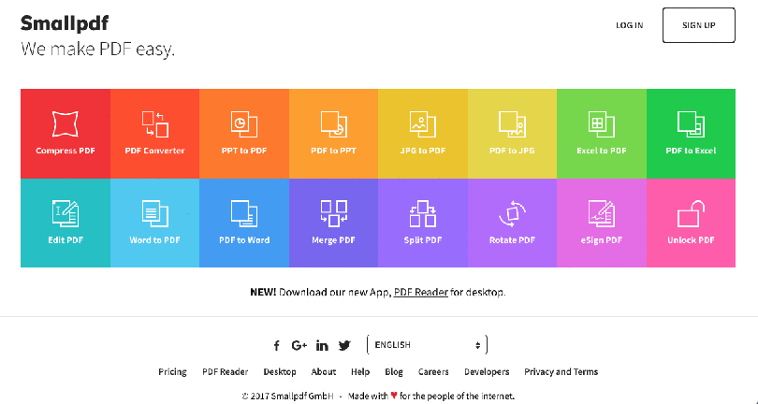Image resolution: width=758 pixels, height=404 pixels.
Task: Open the Google Plus social icon
Action: (299, 345)
